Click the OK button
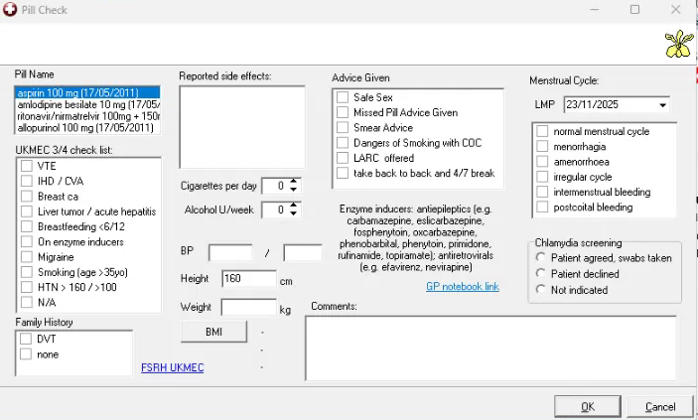 pyautogui.click(x=587, y=406)
